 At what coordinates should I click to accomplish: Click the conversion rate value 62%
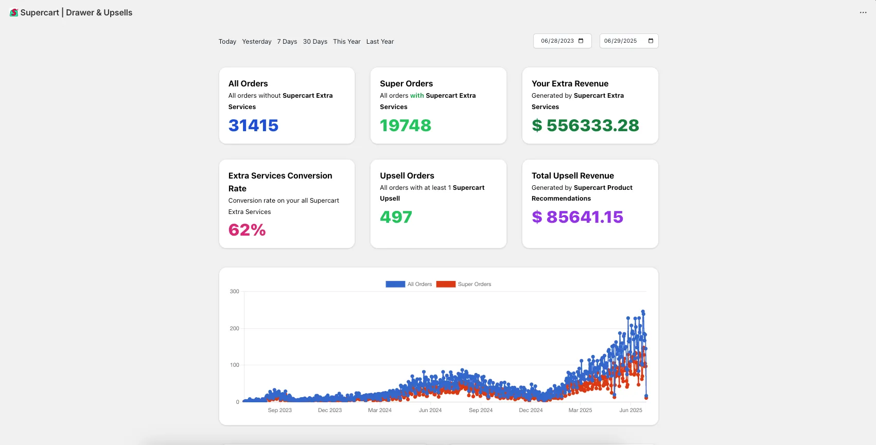coord(247,230)
